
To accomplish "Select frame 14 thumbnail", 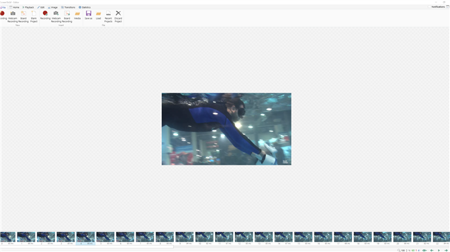I will coord(283,238).
